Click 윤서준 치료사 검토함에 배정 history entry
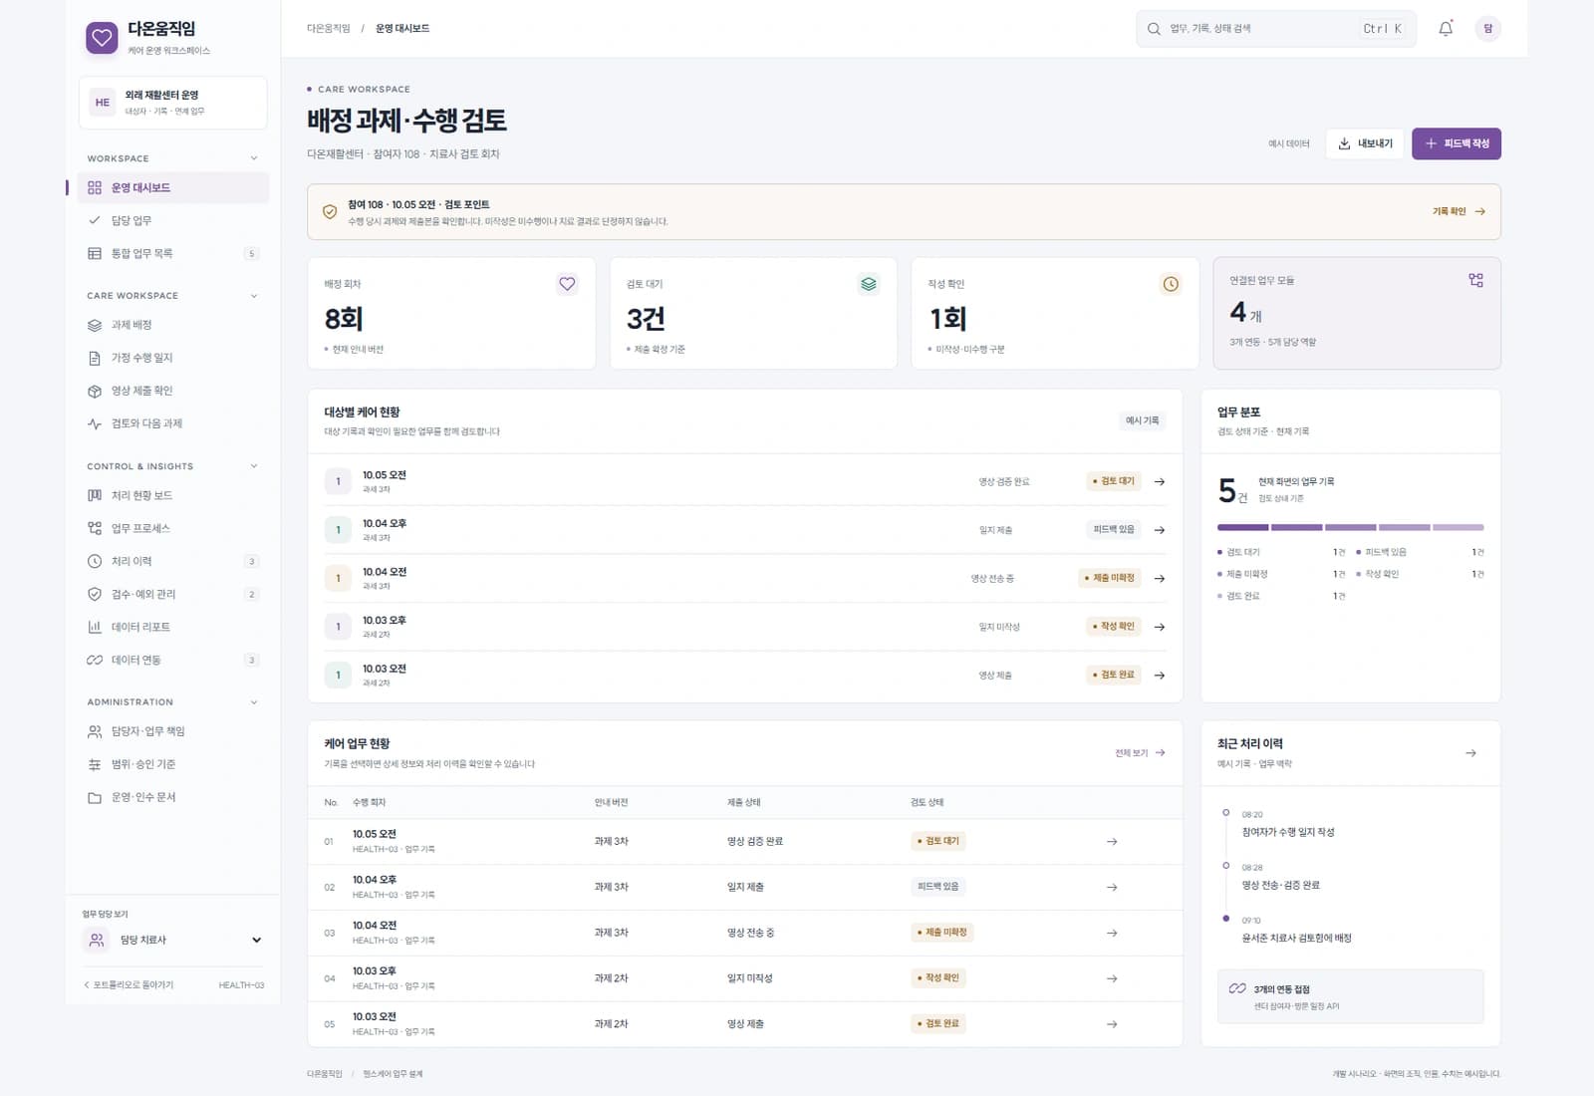 pos(1296,938)
